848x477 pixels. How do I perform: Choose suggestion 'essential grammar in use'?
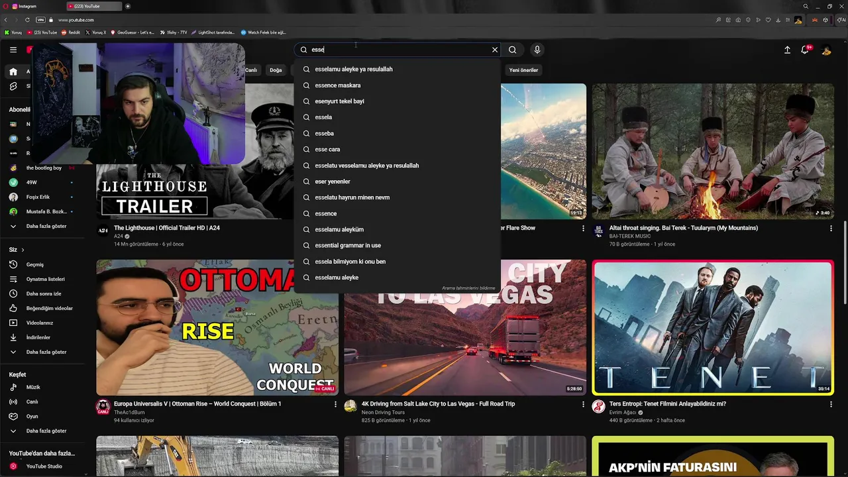(397, 245)
